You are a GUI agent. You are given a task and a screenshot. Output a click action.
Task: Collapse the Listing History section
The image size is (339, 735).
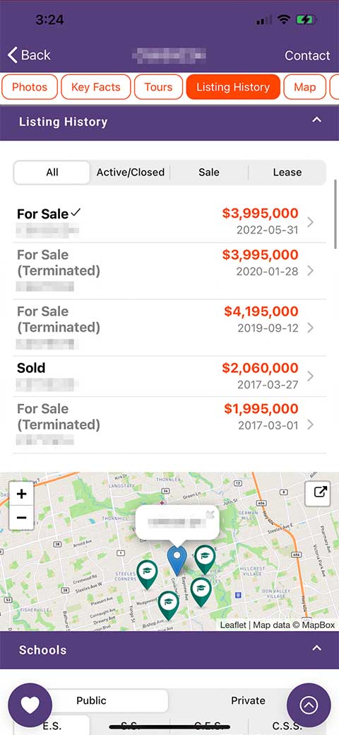(317, 120)
